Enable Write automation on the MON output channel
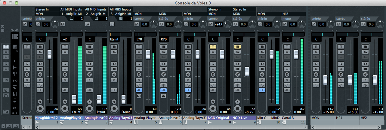The width and height of the screenshot is (386, 130). tap(316, 69)
